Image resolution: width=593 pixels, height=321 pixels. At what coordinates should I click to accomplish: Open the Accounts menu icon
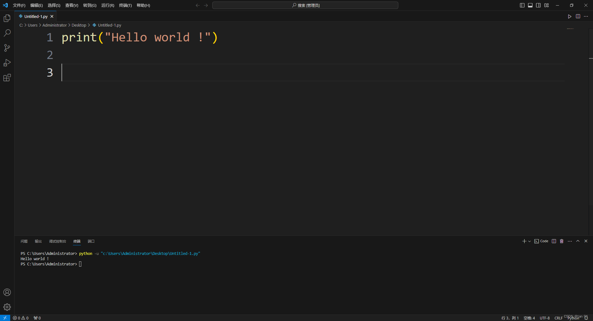point(7,292)
